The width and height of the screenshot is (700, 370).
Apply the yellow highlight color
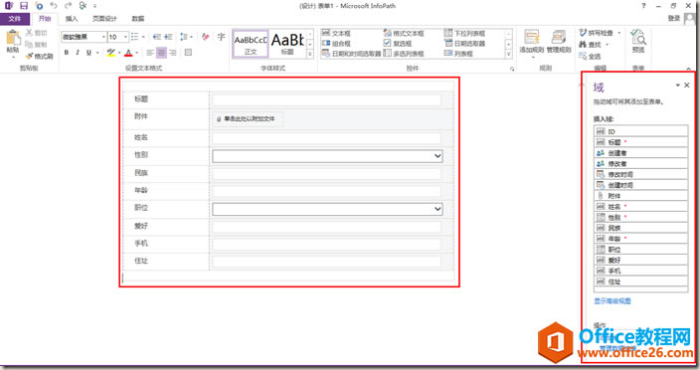pyautogui.click(x=110, y=53)
